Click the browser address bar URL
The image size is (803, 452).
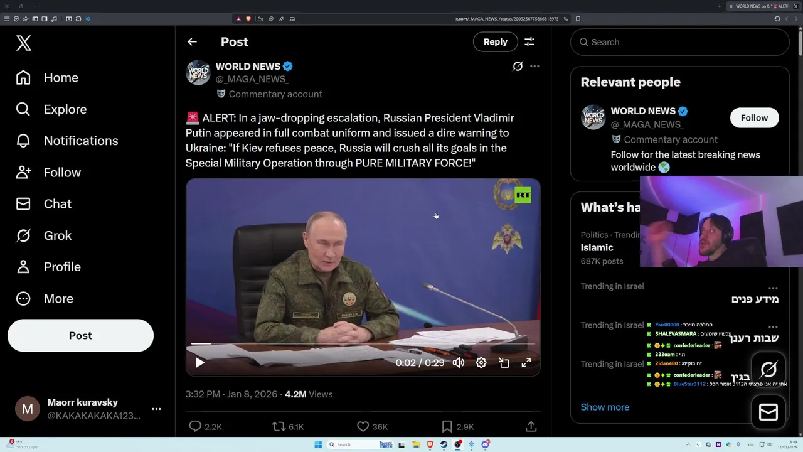[507, 19]
